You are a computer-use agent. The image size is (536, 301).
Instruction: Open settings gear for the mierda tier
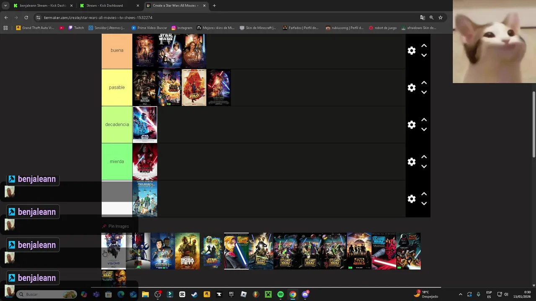pyautogui.click(x=412, y=162)
